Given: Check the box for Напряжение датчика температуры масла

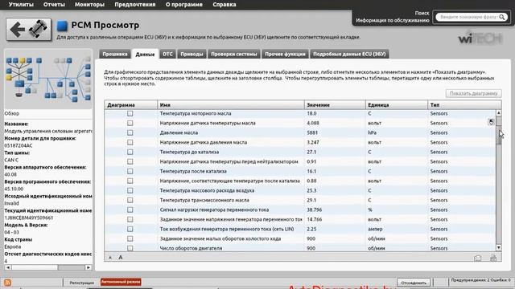Looking at the screenshot, I should [130, 123].
